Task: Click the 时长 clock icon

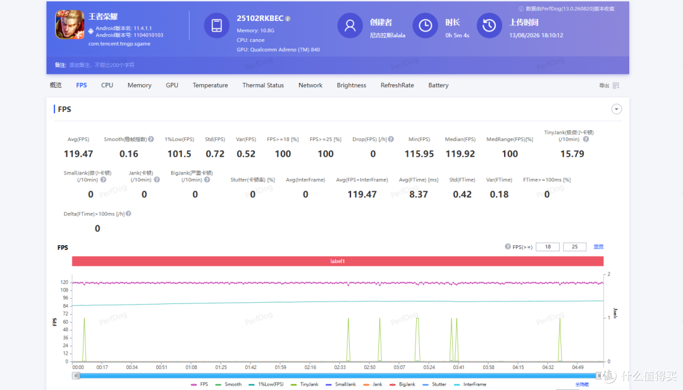Action: [425, 25]
